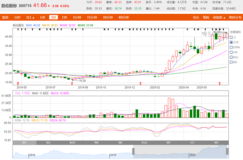Select the MACD sub-indicator tab

pos(72,143)
